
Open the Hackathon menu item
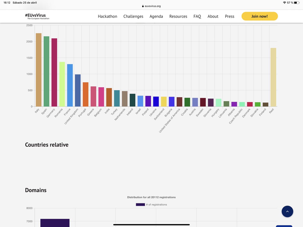tap(108, 16)
